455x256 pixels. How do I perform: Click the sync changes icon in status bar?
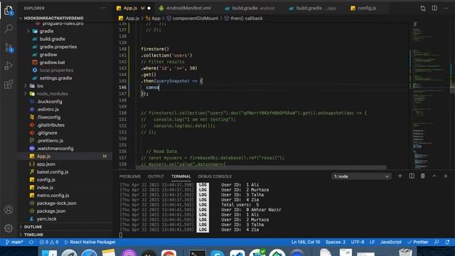tap(31, 242)
